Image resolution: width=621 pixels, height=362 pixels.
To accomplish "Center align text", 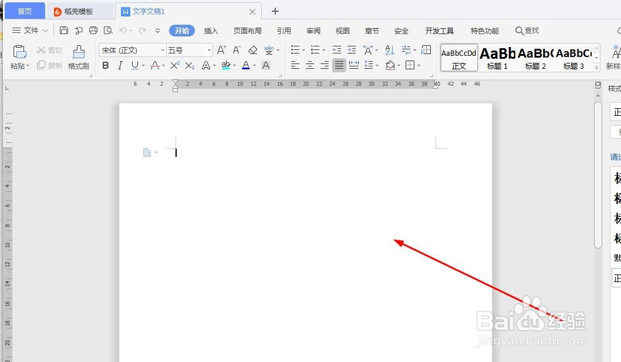I will tap(310, 65).
